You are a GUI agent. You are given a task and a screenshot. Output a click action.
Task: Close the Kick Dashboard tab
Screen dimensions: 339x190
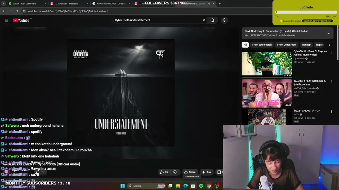tap(45, 4)
